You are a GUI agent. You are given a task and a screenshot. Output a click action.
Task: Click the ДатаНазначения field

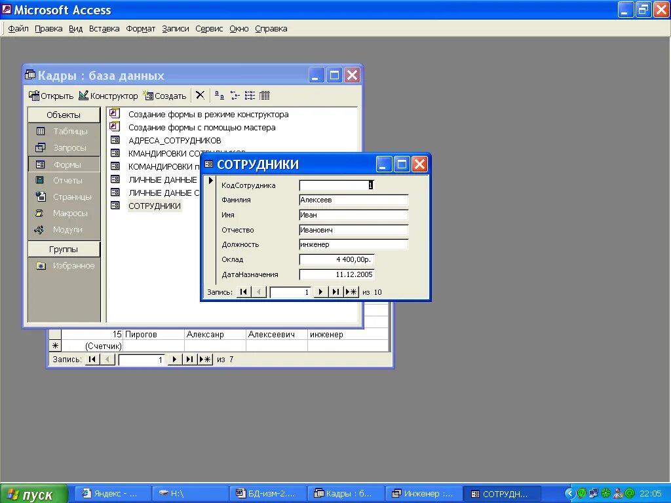[337, 274]
